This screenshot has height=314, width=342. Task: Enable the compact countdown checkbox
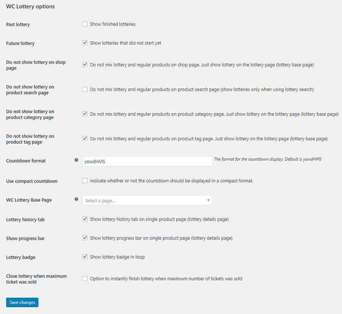pyautogui.click(x=85, y=181)
